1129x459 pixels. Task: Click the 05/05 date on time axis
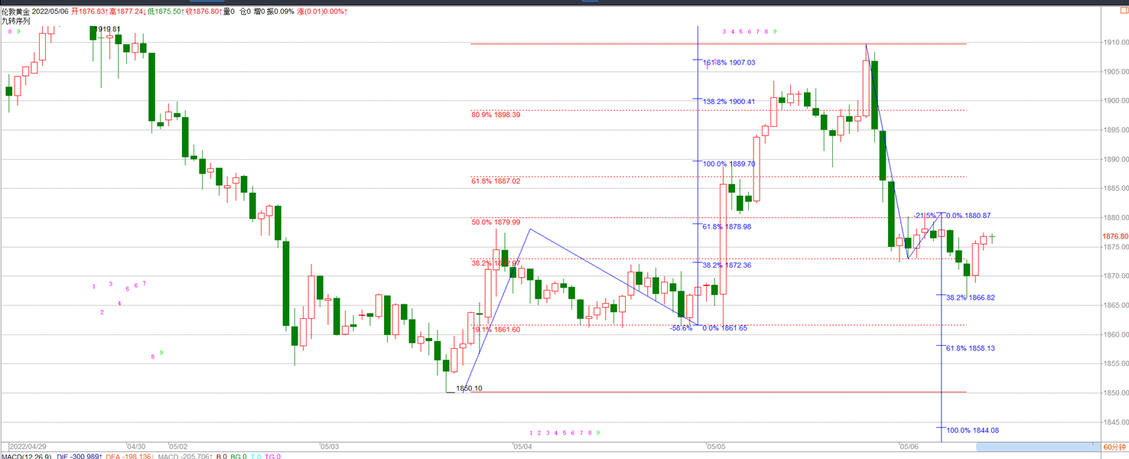point(717,446)
